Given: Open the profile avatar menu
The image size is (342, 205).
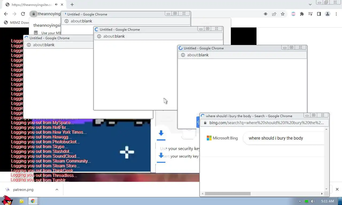Looking at the screenshot, I should coord(328,14).
